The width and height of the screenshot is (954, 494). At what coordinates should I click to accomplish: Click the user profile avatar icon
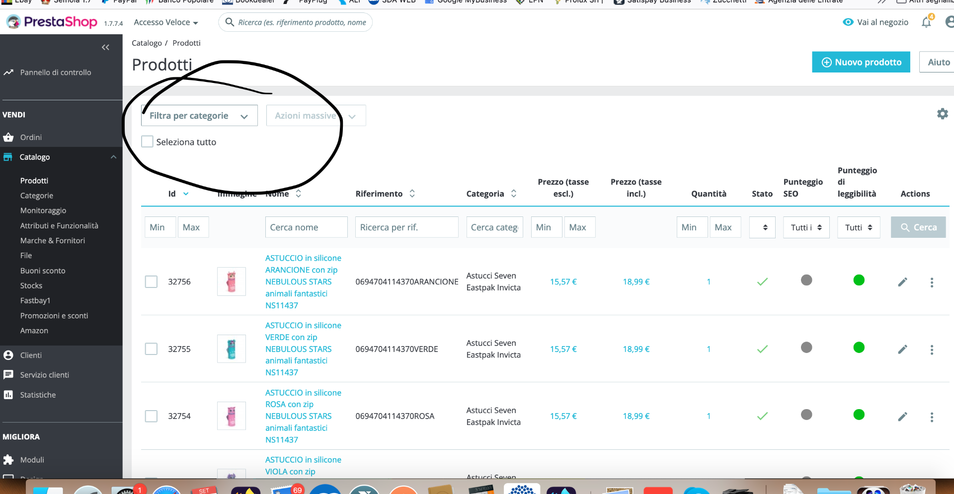click(950, 22)
